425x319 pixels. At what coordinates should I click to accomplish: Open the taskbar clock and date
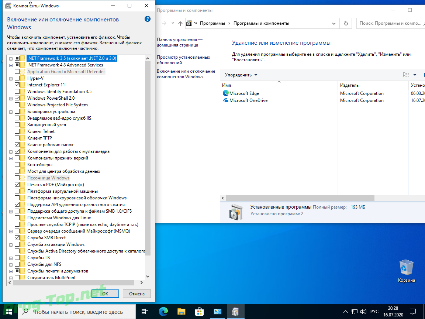393,311
